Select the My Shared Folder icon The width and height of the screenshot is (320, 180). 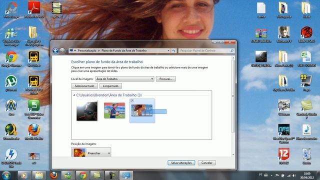click(284, 83)
